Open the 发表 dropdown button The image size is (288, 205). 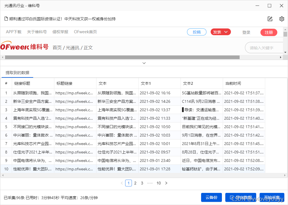(x=220, y=32)
